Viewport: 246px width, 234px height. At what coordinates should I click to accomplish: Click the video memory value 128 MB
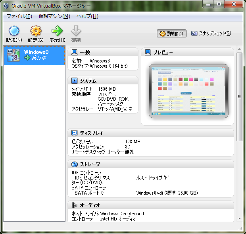pos(133,142)
